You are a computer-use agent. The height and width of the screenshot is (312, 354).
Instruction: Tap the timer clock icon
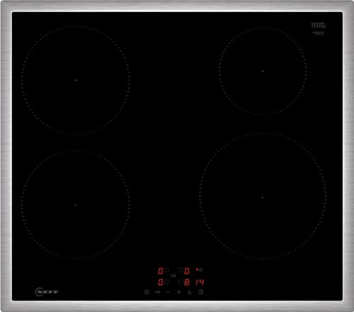coord(200,292)
